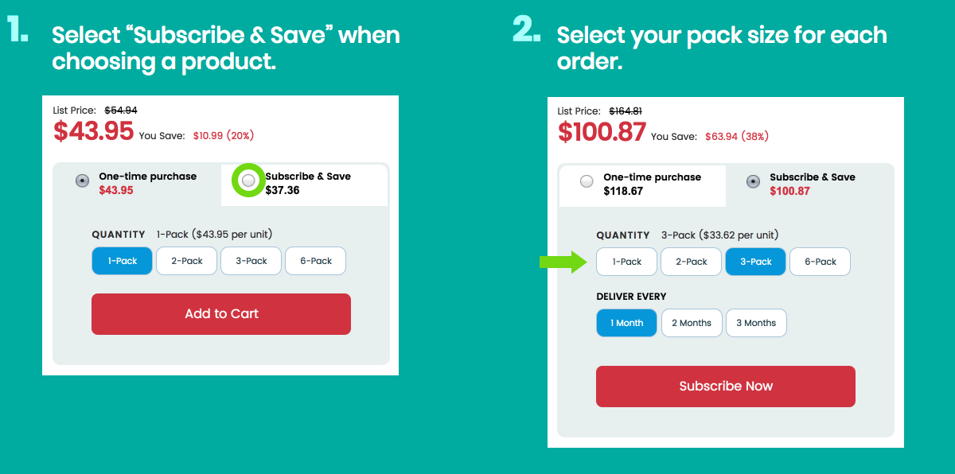Click the red Add to Cart button
Image resolution: width=955 pixels, height=474 pixels.
tap(221, 313)
